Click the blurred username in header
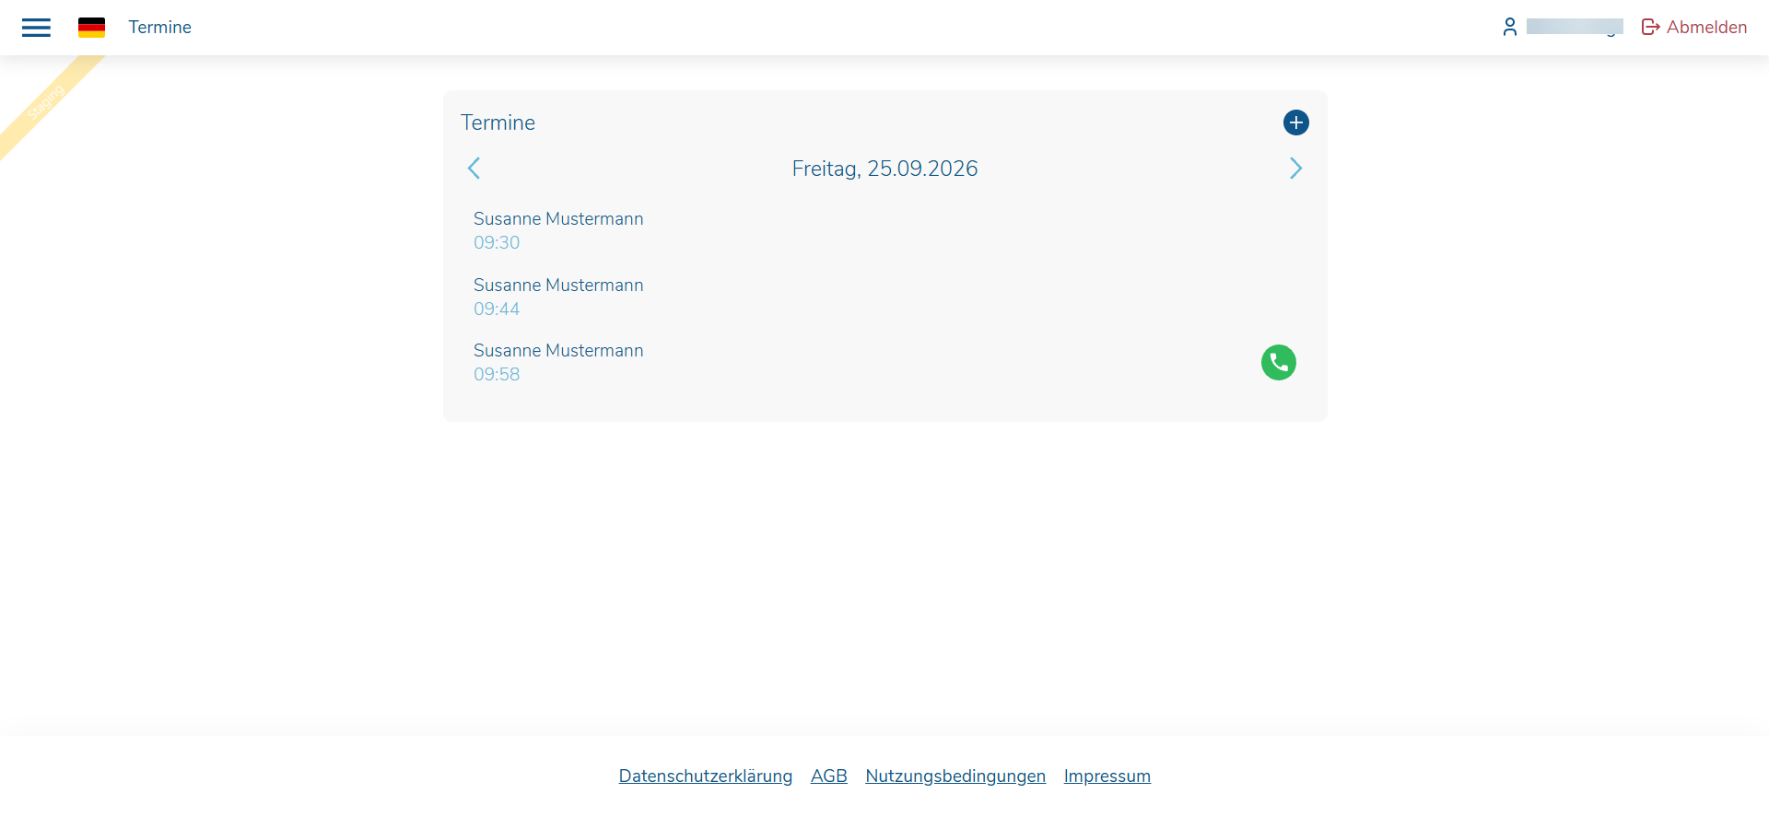Screen dimensions: 1769x817 pos(1574,27)
